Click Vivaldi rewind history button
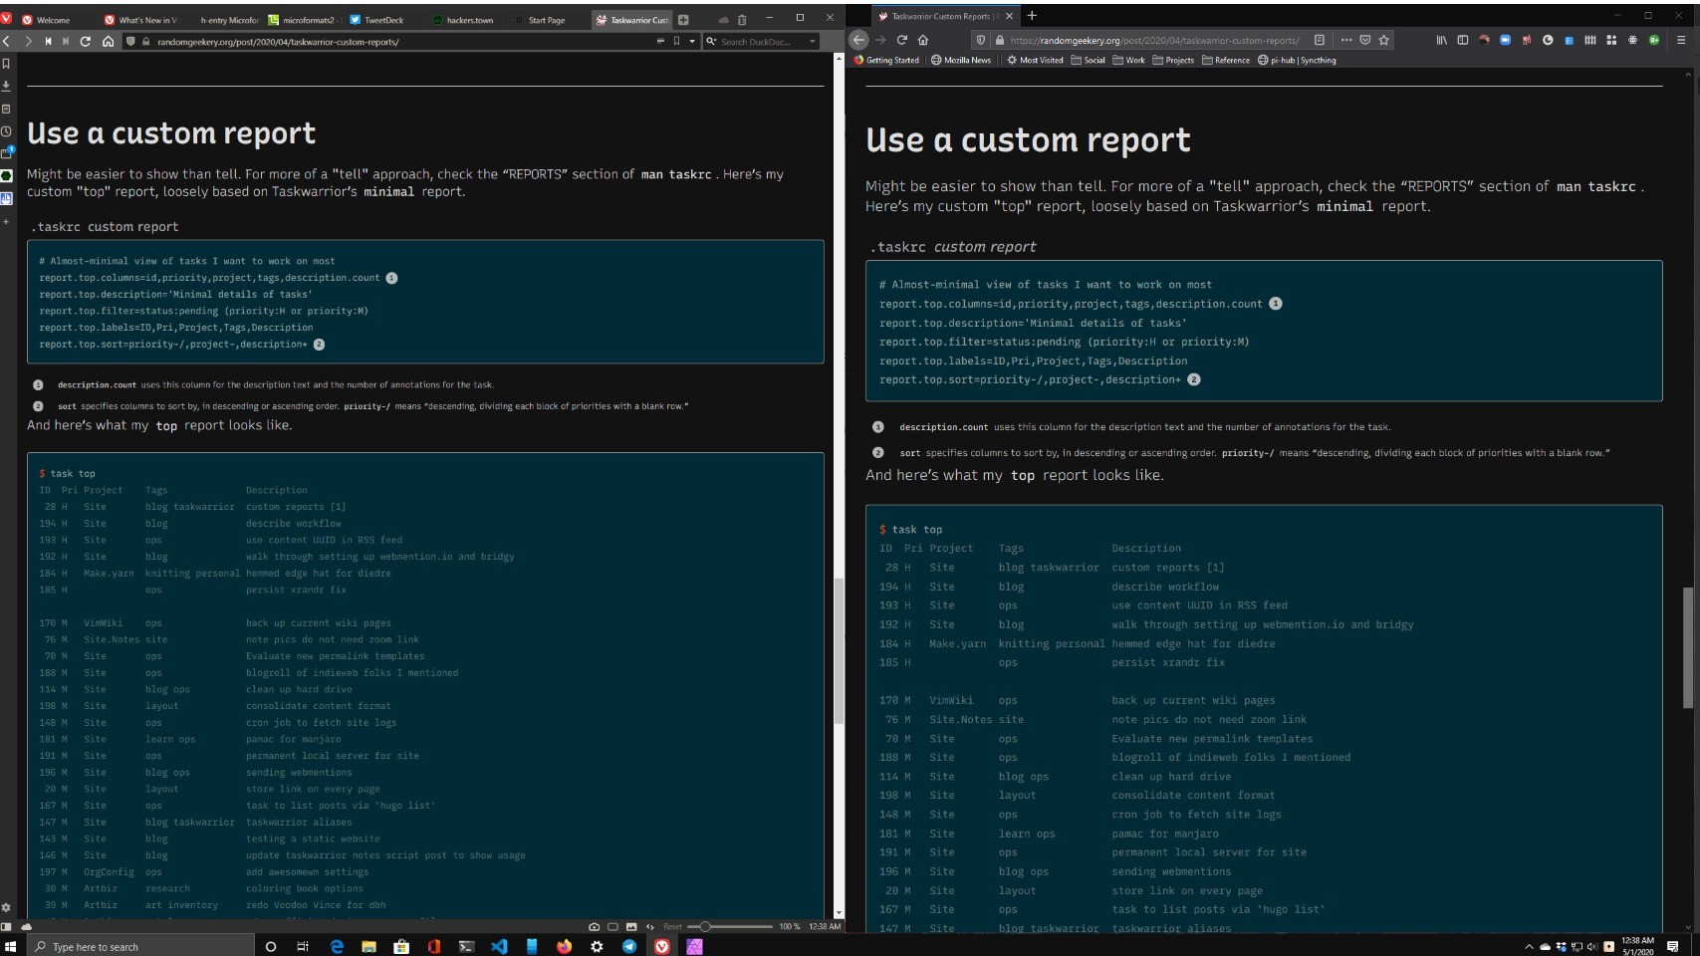 point(48,41)
